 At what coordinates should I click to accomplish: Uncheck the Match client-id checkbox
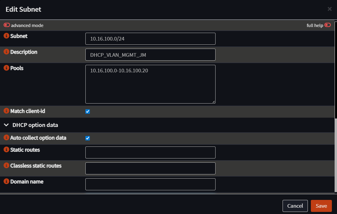[x=87, y=111]
